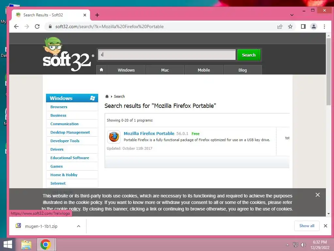Select Communication category
The image size is (334, 251).
coord(65,124)
